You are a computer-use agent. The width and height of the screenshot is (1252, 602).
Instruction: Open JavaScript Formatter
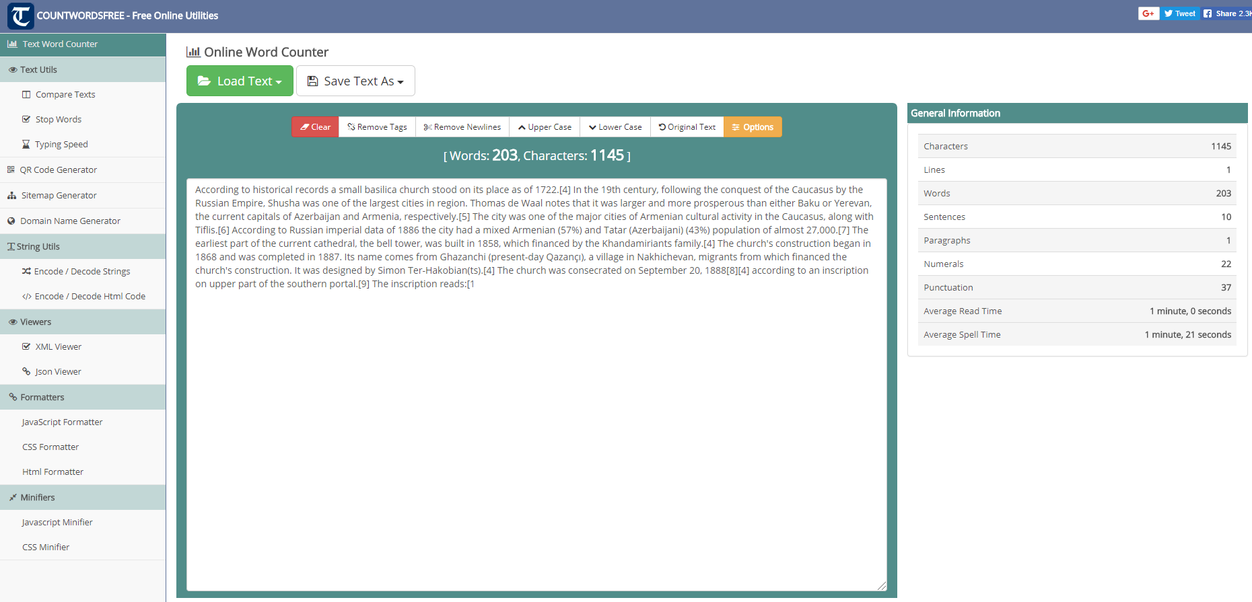coord(62,422)
